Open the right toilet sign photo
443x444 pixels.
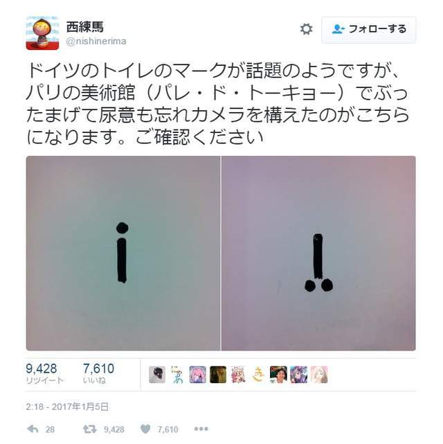[318, 253]
